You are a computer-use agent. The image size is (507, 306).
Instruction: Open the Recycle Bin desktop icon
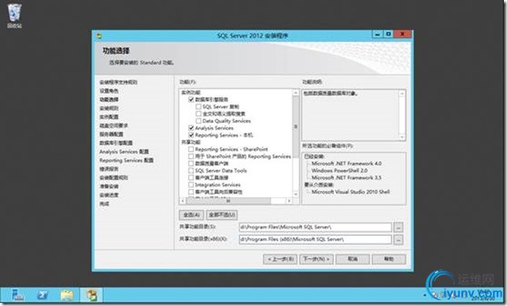14,17
